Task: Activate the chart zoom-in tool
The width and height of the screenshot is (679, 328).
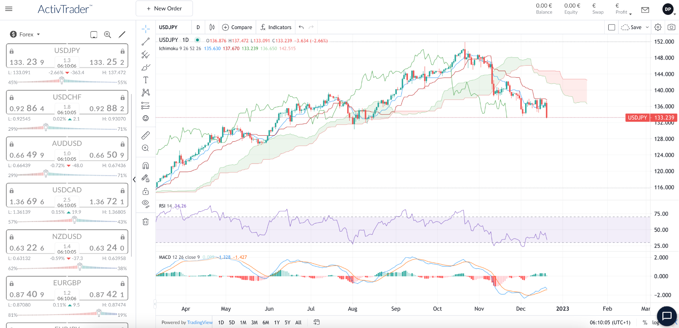Action: tap(146, 148)
